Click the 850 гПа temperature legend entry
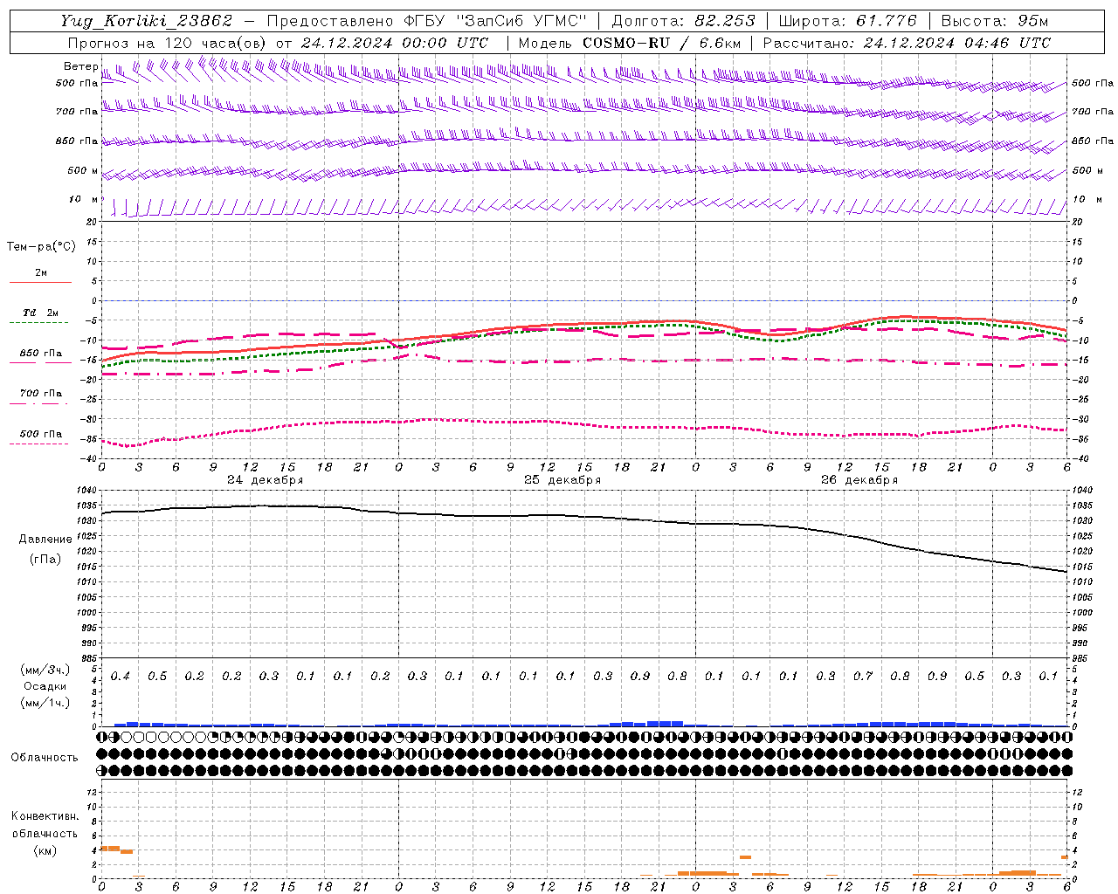Viewport: 1118px width, 894px height. tap(41, 354)
